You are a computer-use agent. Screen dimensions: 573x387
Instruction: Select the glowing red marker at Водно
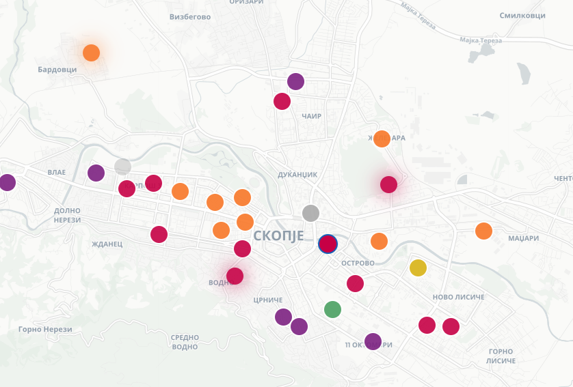click(235, 276)
